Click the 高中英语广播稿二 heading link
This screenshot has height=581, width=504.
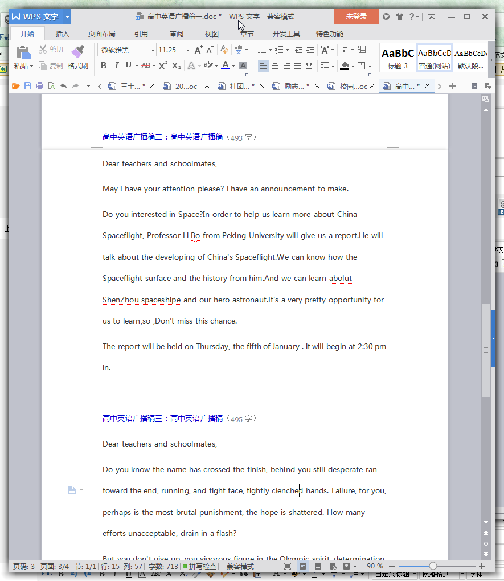(x=162, y=137)
